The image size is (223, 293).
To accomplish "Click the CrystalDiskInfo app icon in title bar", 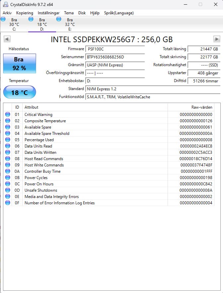I will coord(5,4).
